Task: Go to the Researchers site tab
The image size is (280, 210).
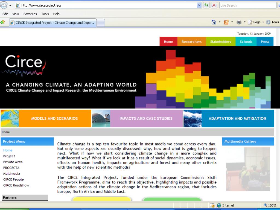Action: tap(192, 42)
